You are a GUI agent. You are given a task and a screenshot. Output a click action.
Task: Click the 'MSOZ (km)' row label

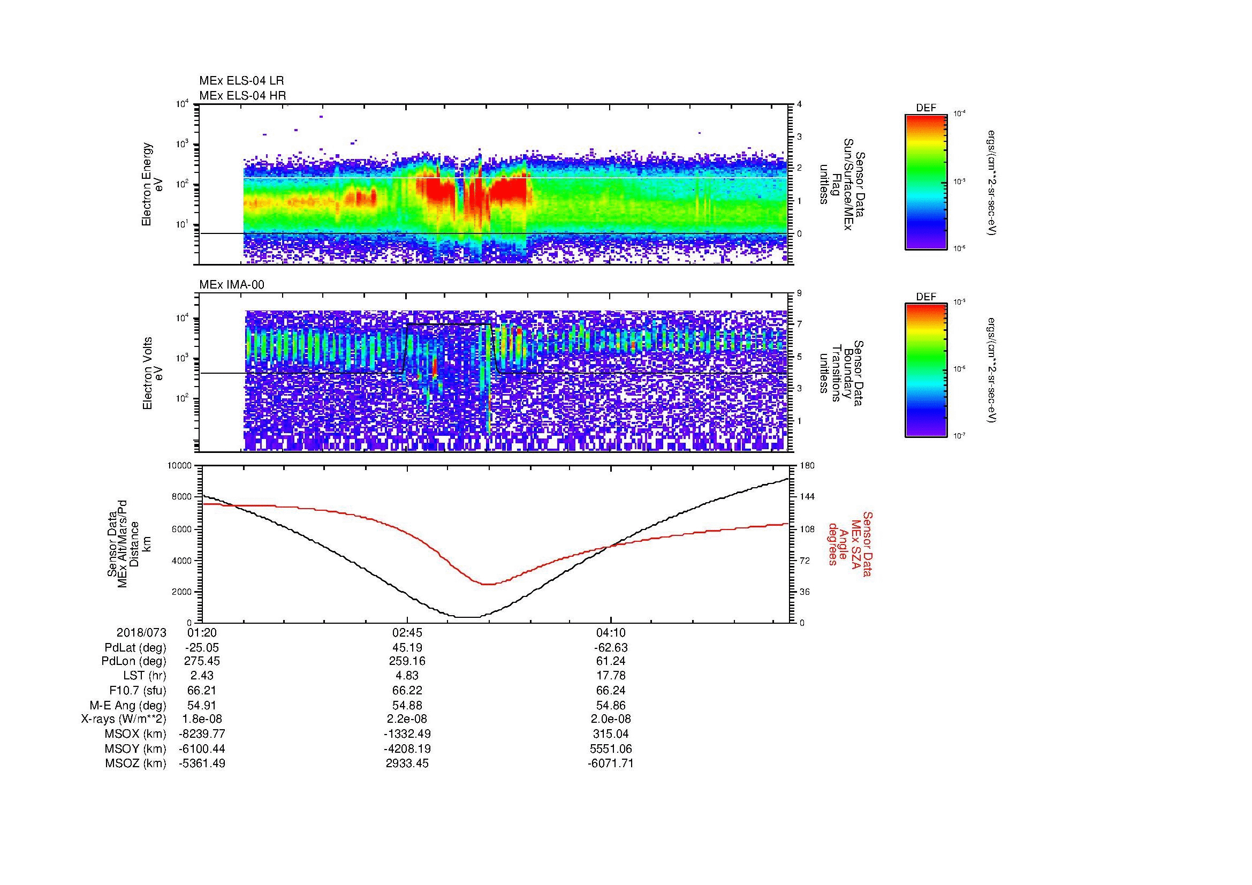[136, 763]
